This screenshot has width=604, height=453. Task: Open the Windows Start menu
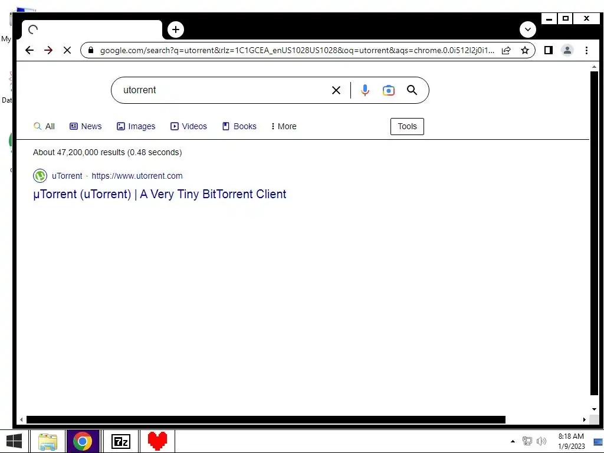(14, 441)
